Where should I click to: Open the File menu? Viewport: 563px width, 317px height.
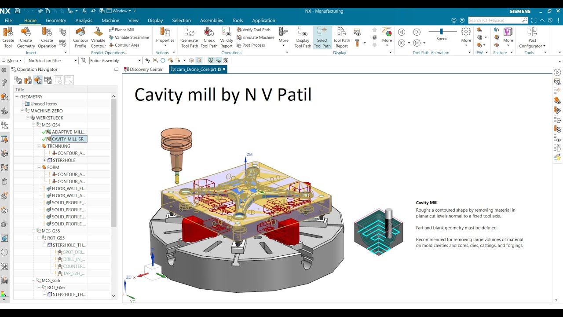point(8,20)
